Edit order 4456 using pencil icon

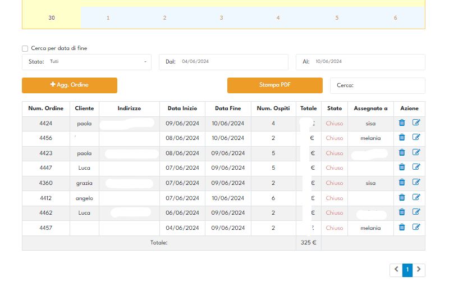tap(416, 137)
